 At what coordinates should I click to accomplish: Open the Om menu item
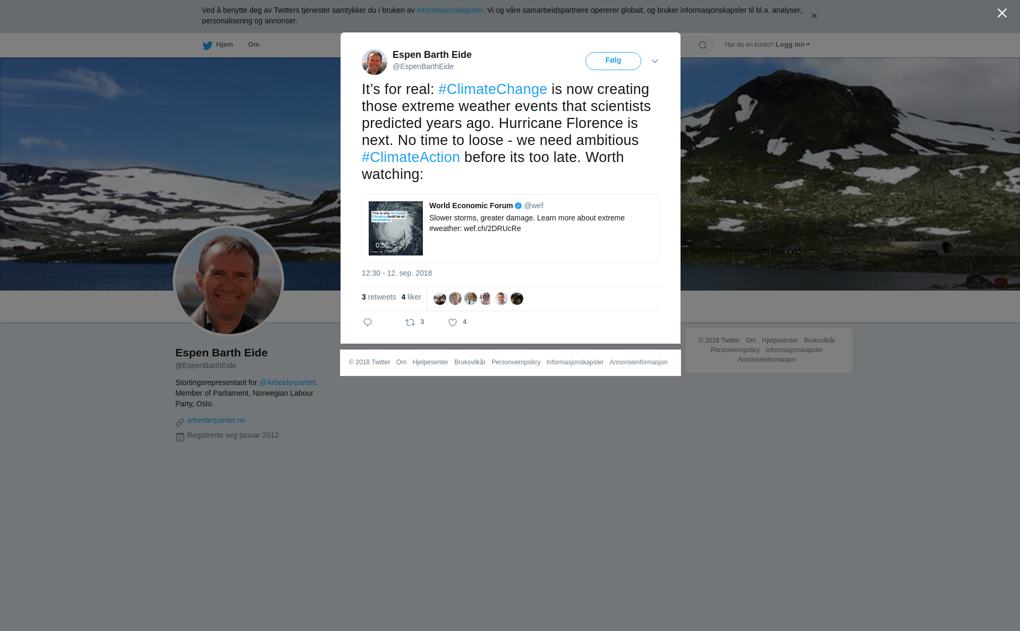tap(253, 45)
